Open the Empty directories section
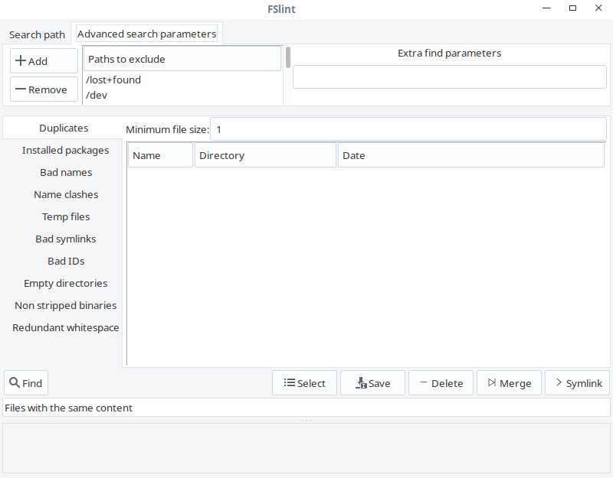The width and height of the screenshot is (613, 478). pos(65,284)
